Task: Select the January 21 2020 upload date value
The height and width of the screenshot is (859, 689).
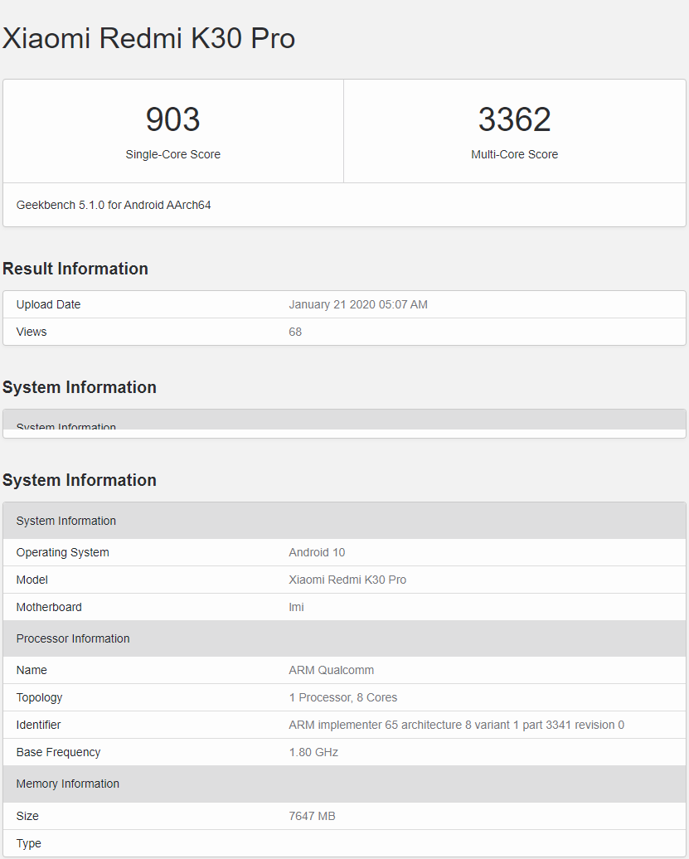Action: pyautogui.click(x=358, y=304)
